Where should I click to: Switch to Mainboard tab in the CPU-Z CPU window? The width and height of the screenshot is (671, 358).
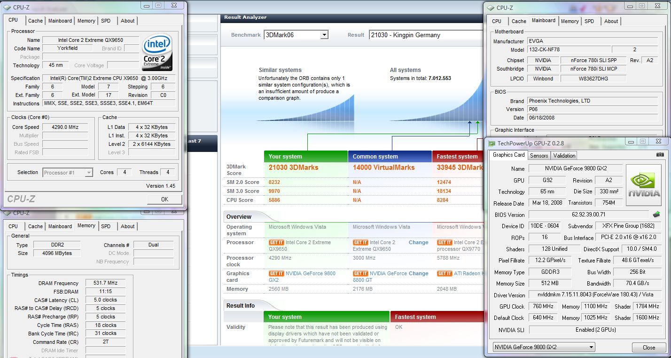pyautogui.click(x=60, y=21)
